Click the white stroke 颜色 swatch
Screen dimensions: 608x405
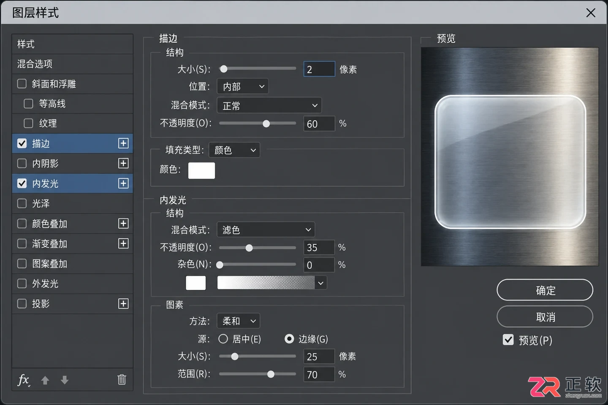(201, 170)
